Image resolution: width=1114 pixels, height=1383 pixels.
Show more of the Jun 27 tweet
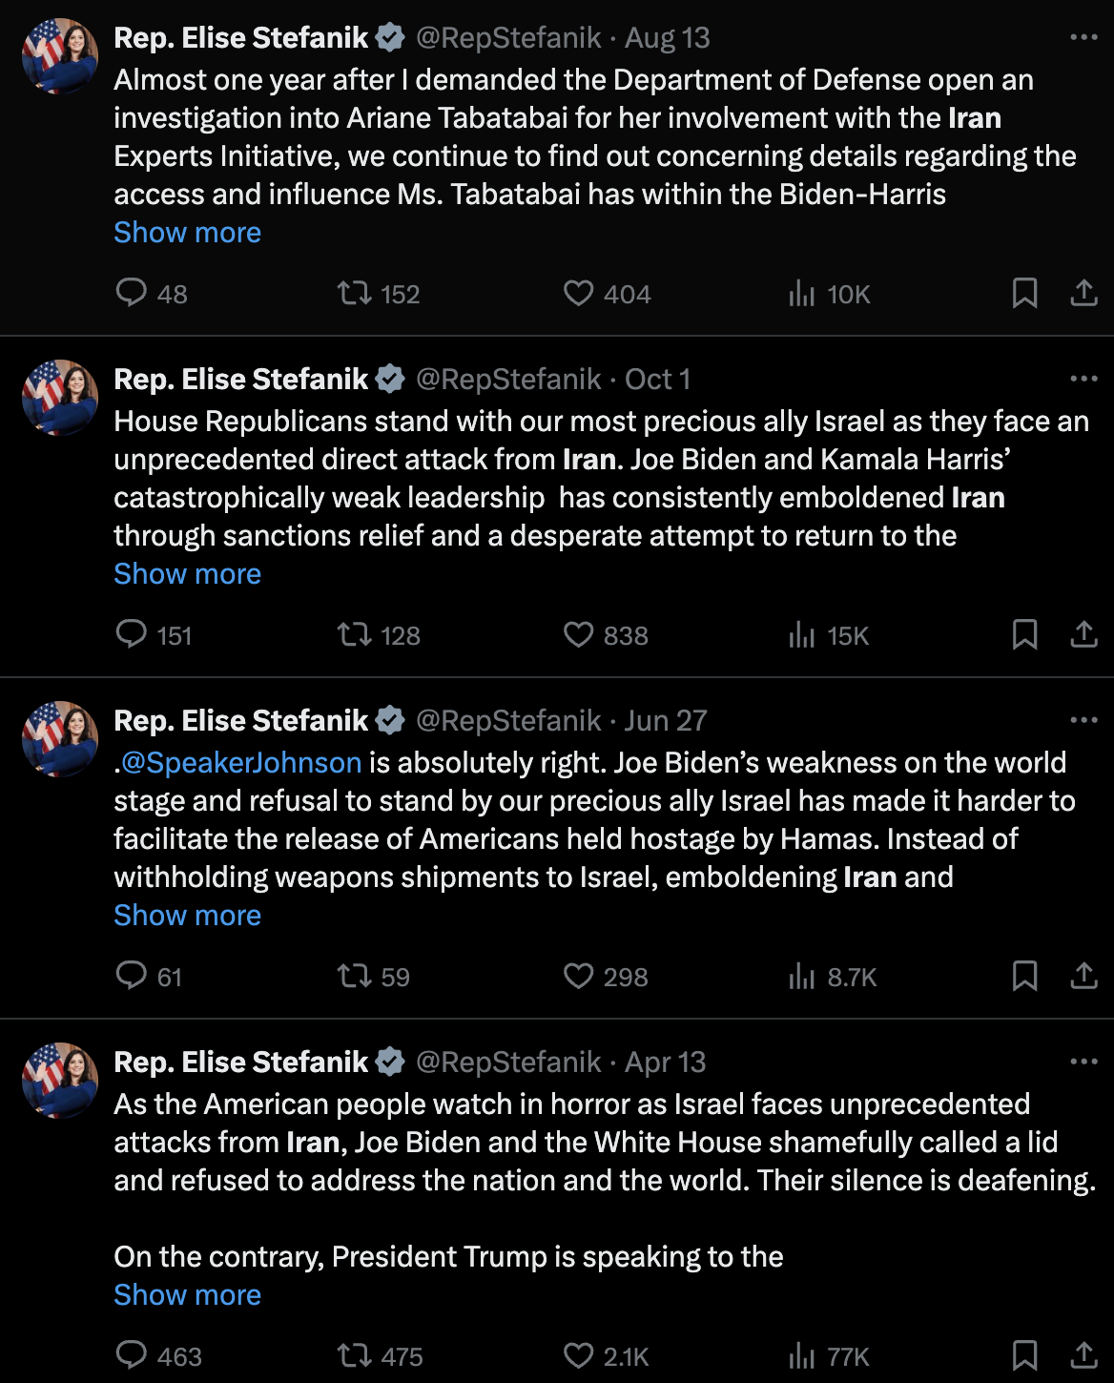(x=187, y=916)
